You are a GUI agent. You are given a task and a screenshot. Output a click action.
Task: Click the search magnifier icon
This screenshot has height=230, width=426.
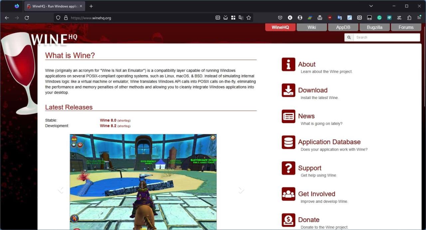[349, 38]
